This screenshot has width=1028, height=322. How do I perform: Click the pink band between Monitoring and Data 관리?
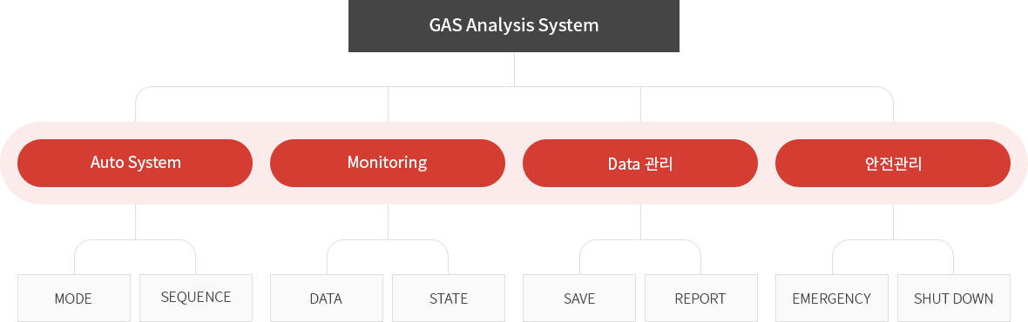click(x=513, y=163)
